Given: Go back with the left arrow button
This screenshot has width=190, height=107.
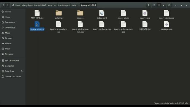Looking at the screenshot, I should tap(3, 5).
